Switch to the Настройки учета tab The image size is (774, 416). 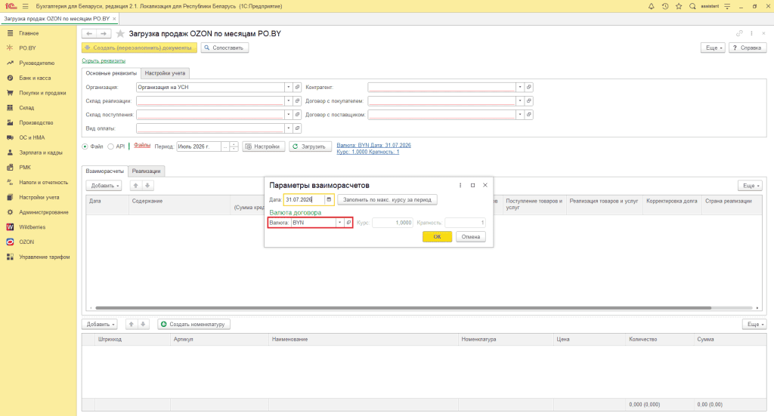coord(165,73)
